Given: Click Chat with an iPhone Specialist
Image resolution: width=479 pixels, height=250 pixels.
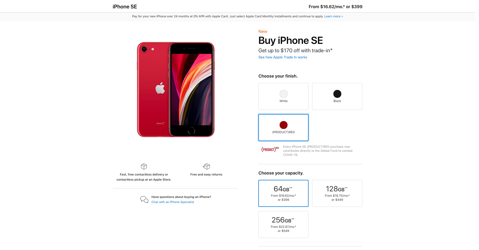Looking at the screenshot, I should 173,202.
